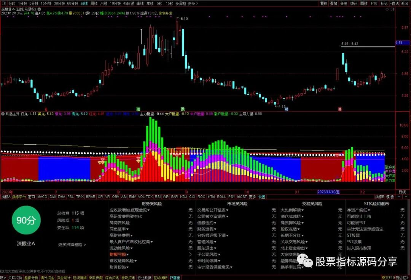Image resolution: width=411 pixels, height=280 pixels.
Task: Open 更多扫雷避险 link
Action: (x=72, y=245)
